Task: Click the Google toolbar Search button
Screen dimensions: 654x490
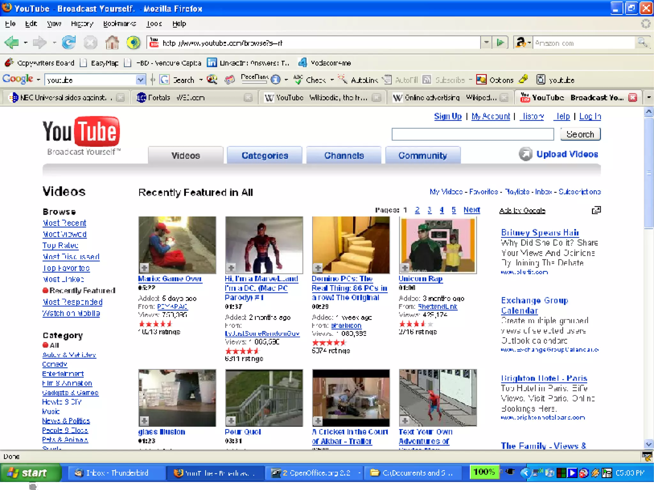Action: coord(177,80)
